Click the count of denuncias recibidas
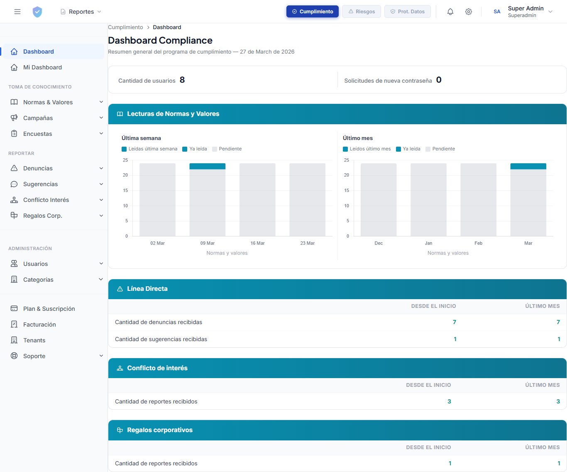The width and height of the screenshot is (567, 472). click(454, 322)
